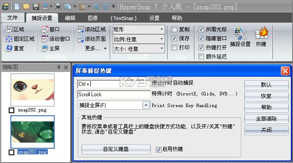The image size is (293, 163).
Task: Switch to the 设置 settings tab
Action: (155, 18)
